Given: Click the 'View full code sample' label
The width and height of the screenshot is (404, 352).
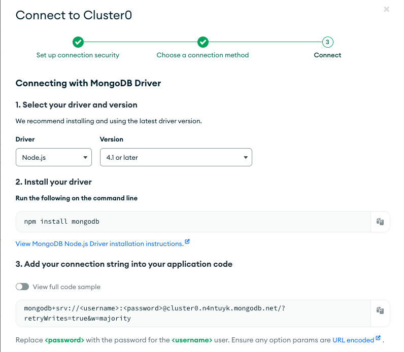Looking at the screenshot, I should [66, 287].
